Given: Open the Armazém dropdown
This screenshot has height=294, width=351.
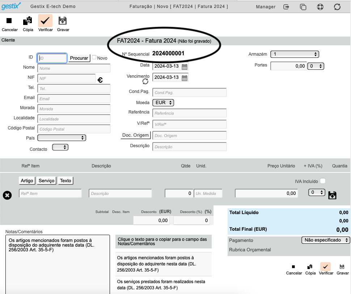Looking at the screenshot, I should pos(295,54).
